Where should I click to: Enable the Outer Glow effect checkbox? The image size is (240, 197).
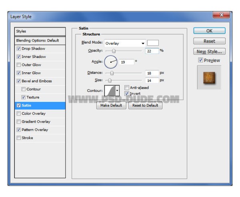tap(18, 65)
